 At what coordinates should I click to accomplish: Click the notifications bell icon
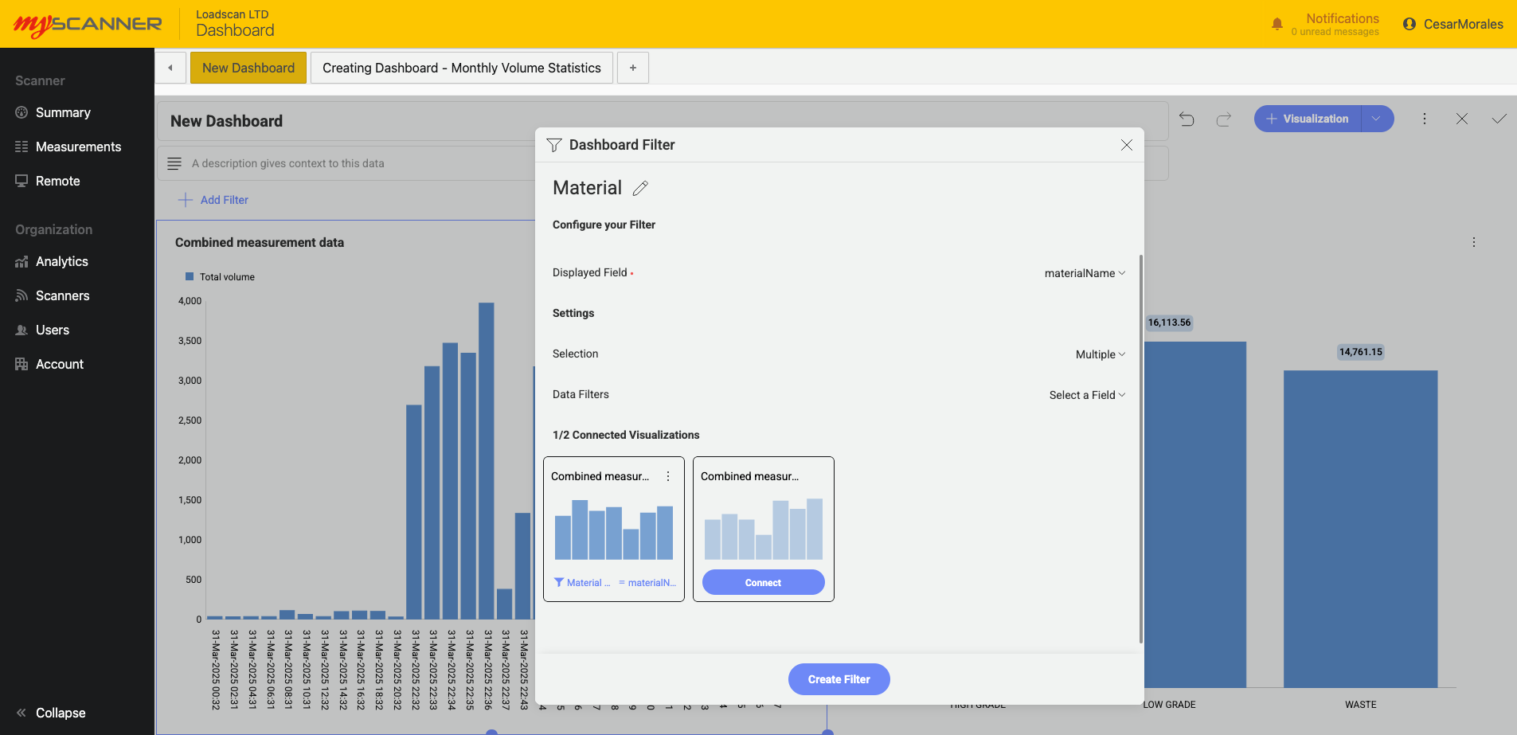point(1277,24)
